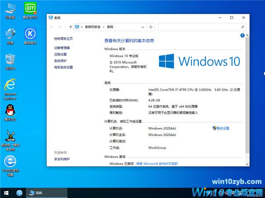Image resolution: width=265 pixels, height=198 pixels.
Task: Select the 系统 taskbar window button
Action: [46, 193]
